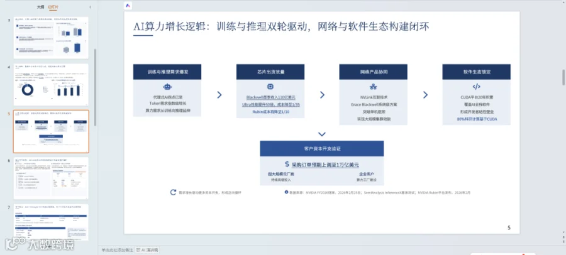The width and height of the screenshot is (566, 255).
Task: Select the dollar sign icon beside 采购订单
Action: pyautogui.click(x=287, y=164)
